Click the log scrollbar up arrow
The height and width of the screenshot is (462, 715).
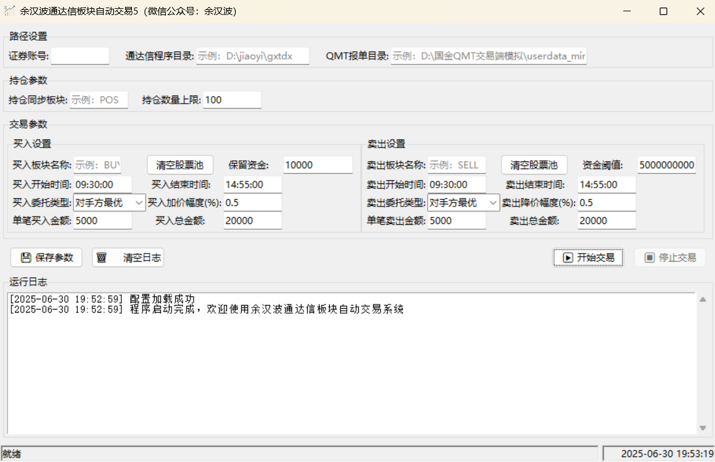702,299
